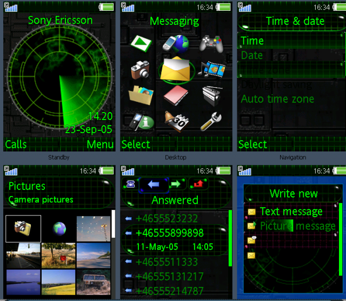Open the Media player film icon
This screenshot has height=301, width=346.
point(211,69)
